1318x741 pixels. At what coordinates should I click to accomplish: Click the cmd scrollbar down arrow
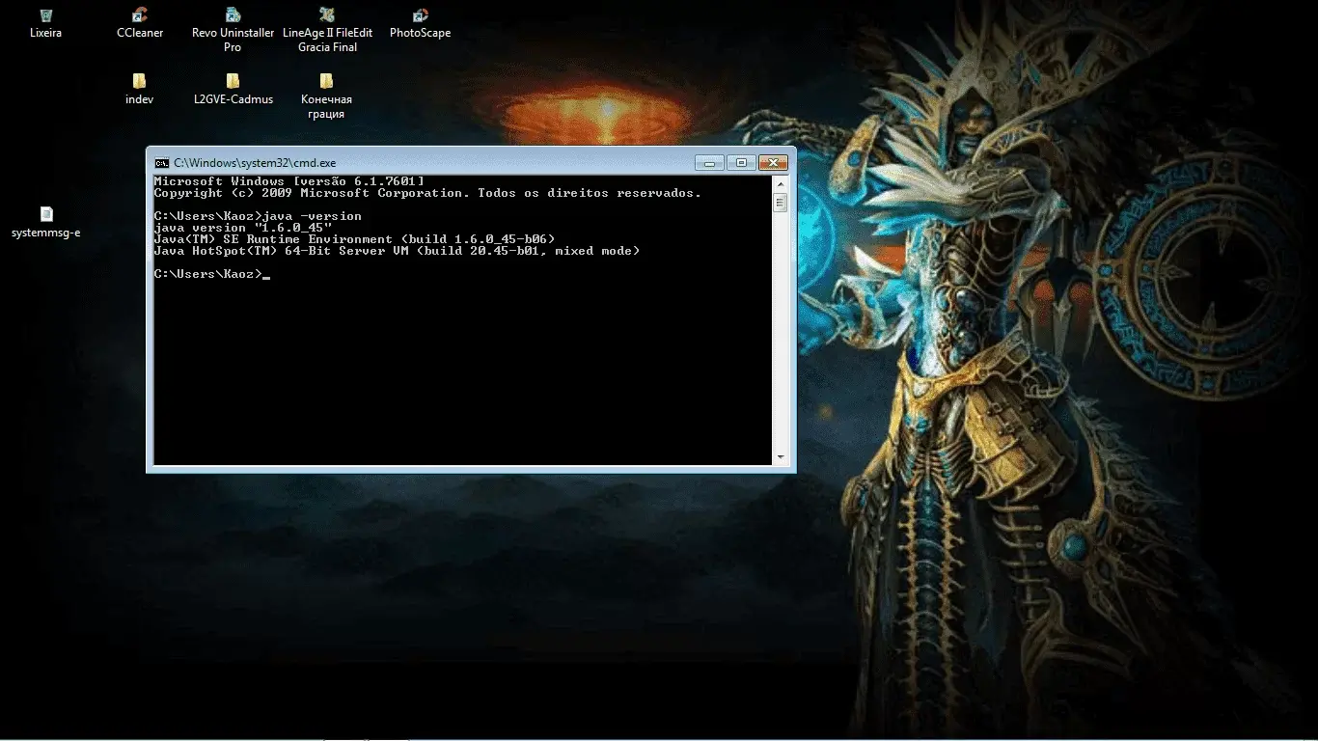coord(780,457)
